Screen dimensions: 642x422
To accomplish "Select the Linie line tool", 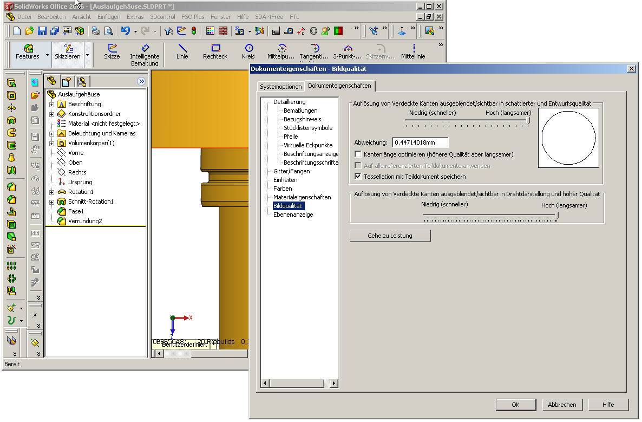I will coord(182,51).
